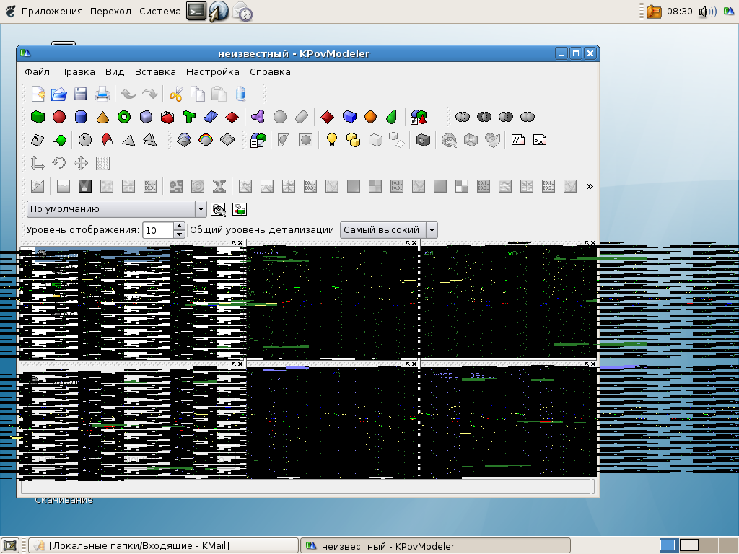Screen dimensions: 739x554
Task: Click the scissors Cut icon
Action: [x=175, y=94]
